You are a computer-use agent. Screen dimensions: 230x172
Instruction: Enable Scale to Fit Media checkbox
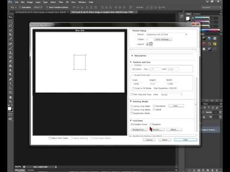point(133,88)
